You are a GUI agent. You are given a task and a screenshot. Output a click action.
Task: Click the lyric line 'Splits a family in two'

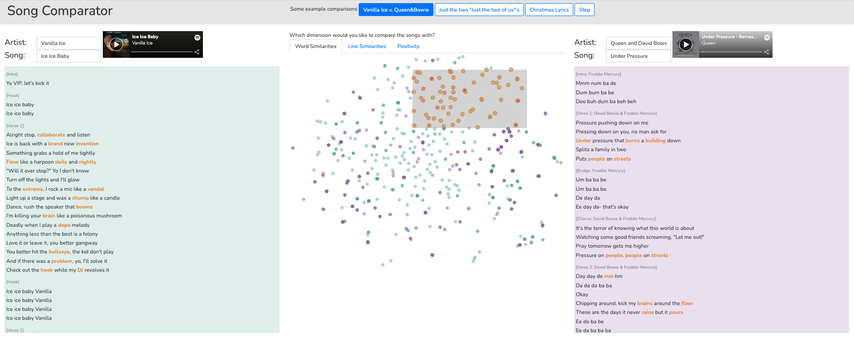[601, 149]
